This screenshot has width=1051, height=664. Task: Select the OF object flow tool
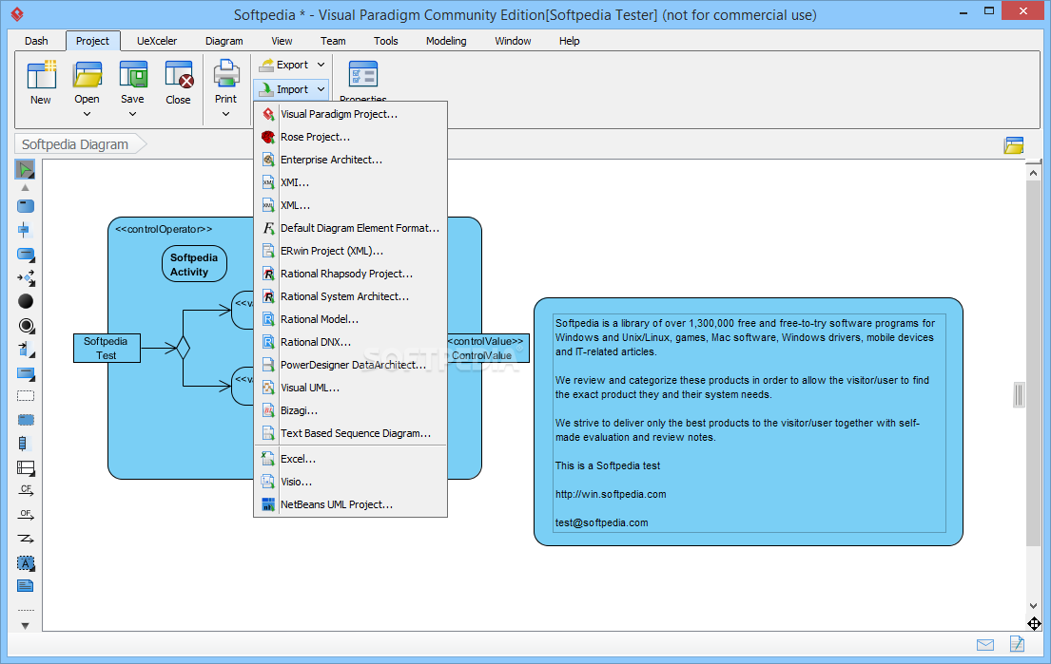[x=26, y=515]
